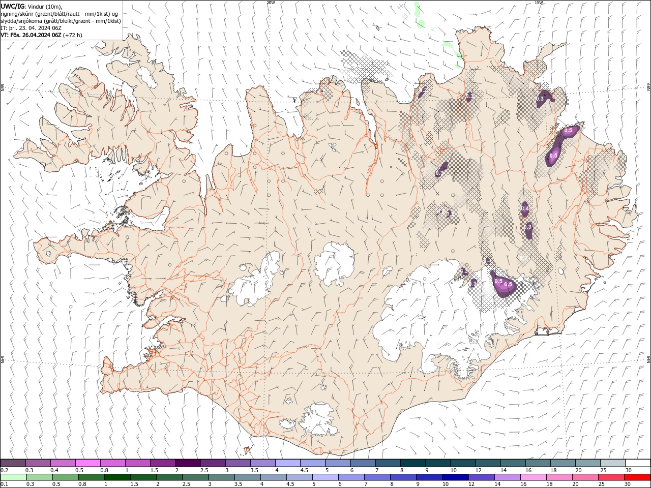Pick the coral-red swatch labeled 25 in lower row
This screenshot has width=651, height=488.
coord(611,477)
